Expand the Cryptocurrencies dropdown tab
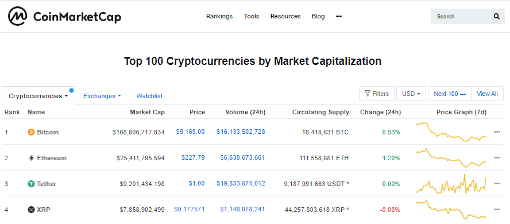Viewport: 510px width, 224px height. coord(38,96)
